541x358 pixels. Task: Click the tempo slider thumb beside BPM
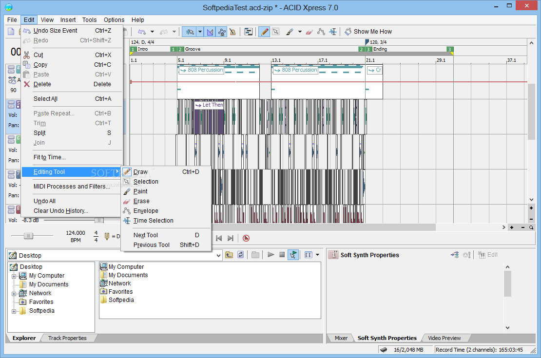[x=28, y=236]
